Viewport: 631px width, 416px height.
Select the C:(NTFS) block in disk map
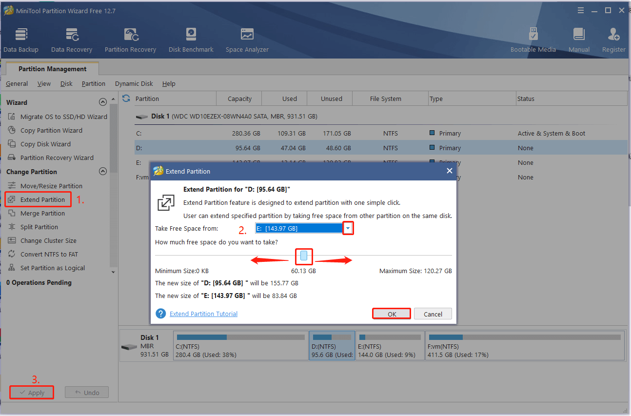[x=241, y=346]
